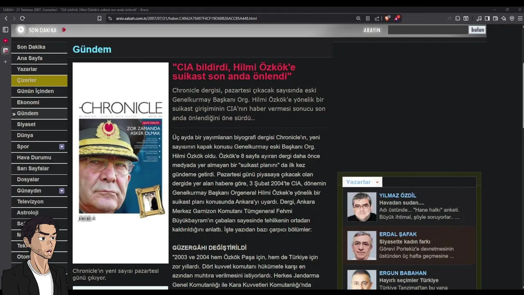Click Erdal Şafak's author photo
This screenshot has height=295, width=524.
tap(362, 245)
